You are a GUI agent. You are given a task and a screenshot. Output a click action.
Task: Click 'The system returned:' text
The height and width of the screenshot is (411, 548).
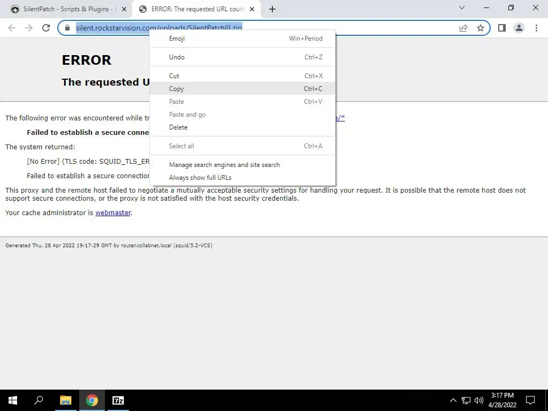tap(40, 147)
